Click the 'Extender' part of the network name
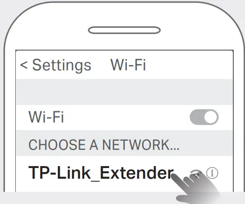This screenshot has width=245, height=204. (x=137, y=173)
